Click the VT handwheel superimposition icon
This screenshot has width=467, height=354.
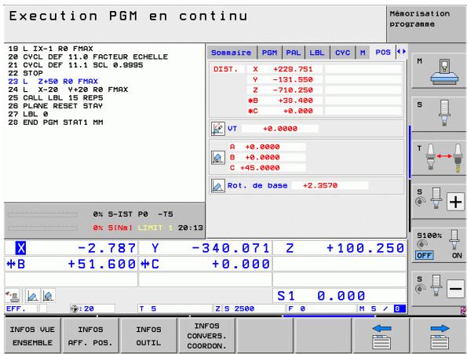(217, 129)
